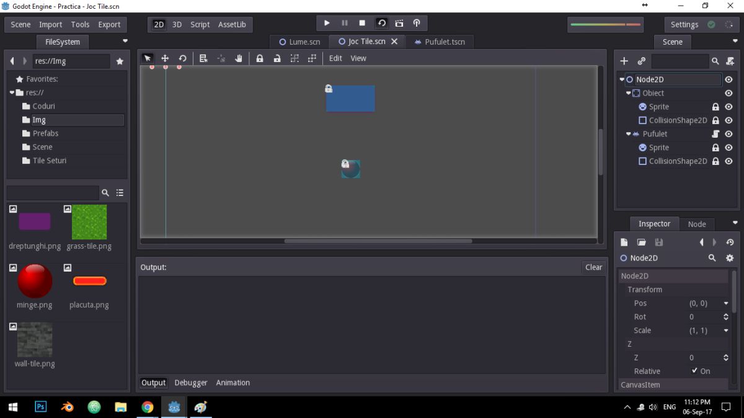
Task: Search Inspector properties icon
Action: point(712,258)
